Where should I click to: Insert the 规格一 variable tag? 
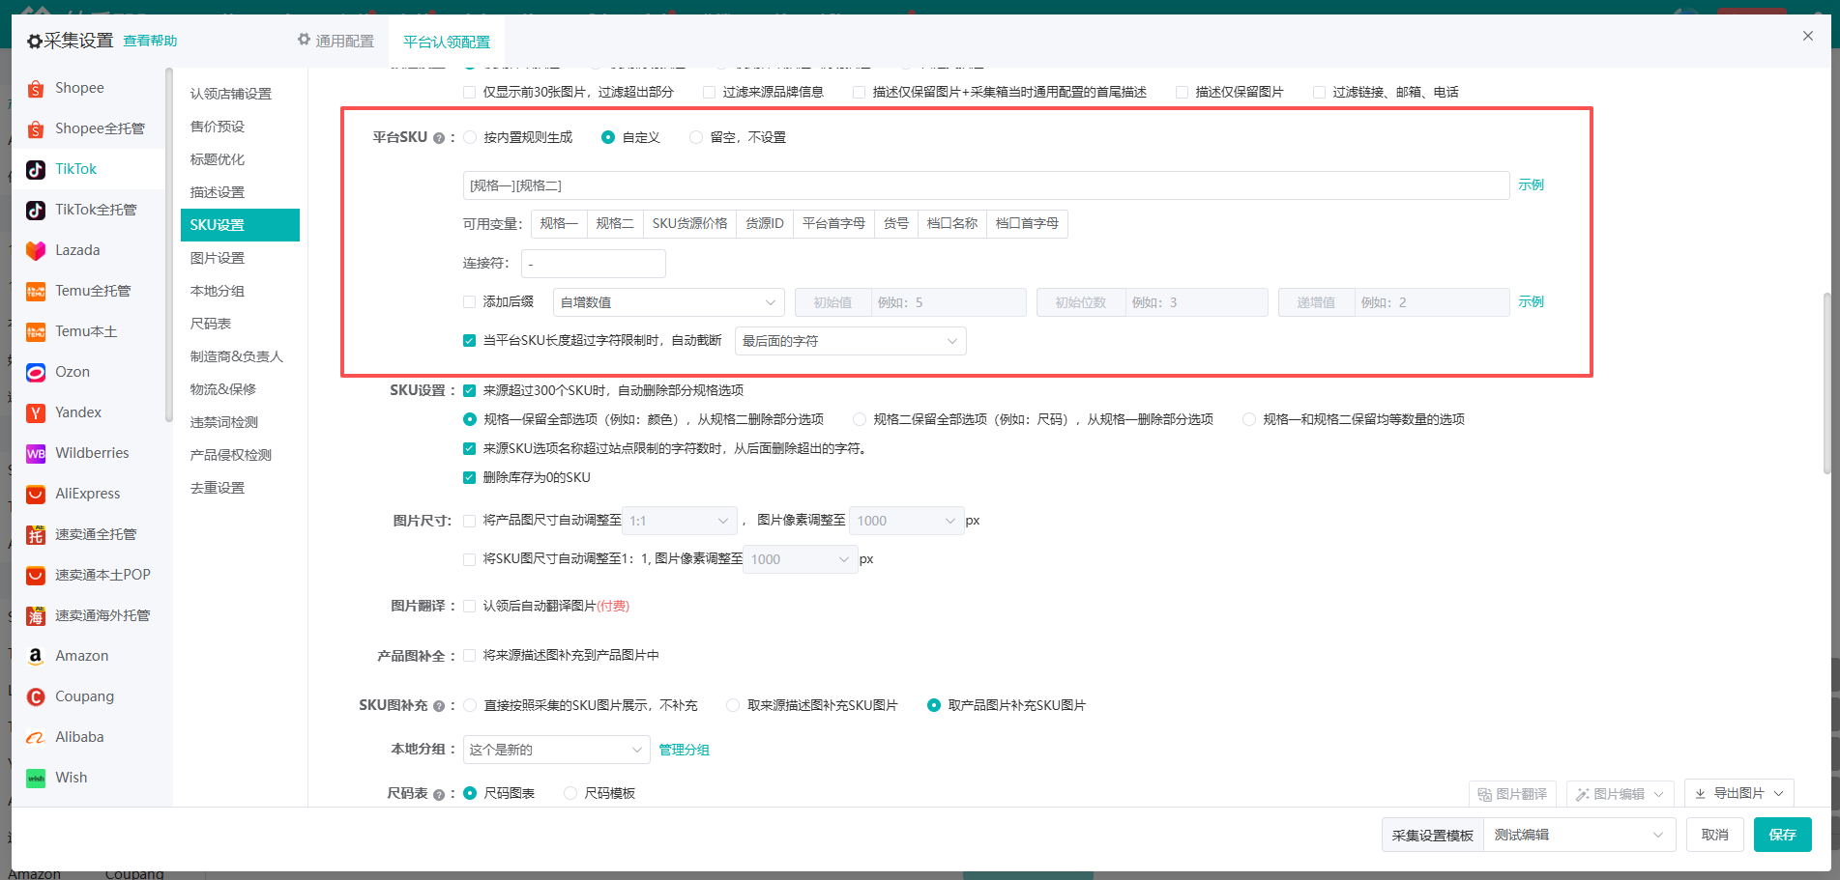pos(559,223)
